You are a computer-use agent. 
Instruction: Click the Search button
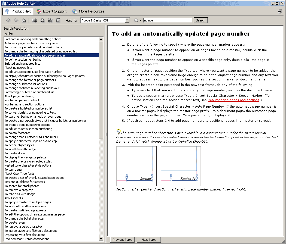201,20
